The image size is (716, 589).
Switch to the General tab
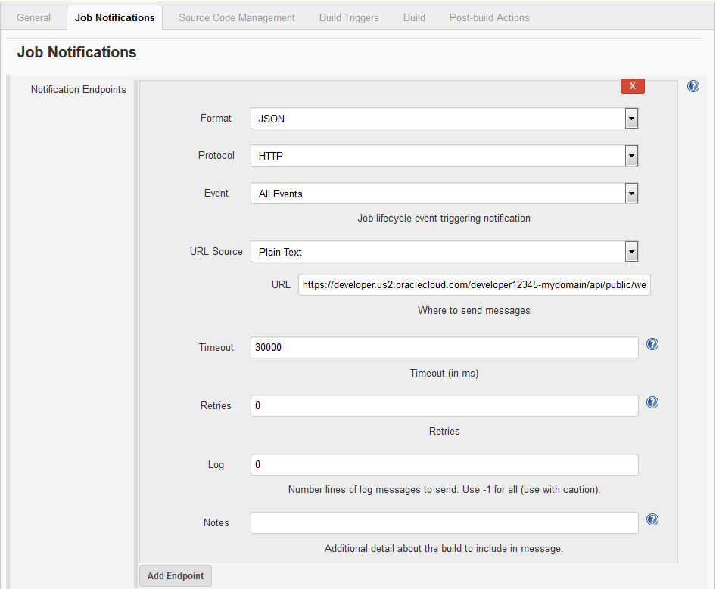(x=34, y=17)
